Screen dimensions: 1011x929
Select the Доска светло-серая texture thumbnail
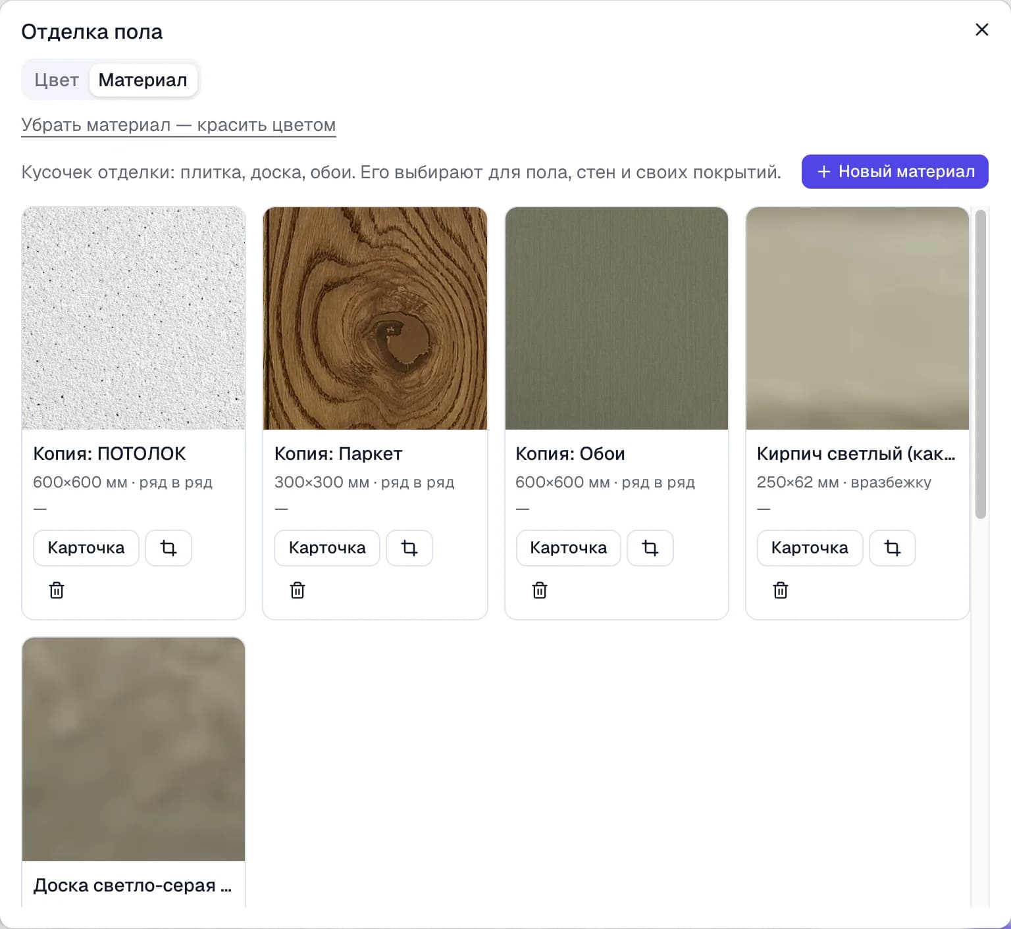click(x=134, y=749)
